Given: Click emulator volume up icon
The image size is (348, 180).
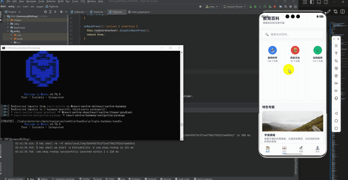Looking at the screenshot, I should tap(336, 83).
